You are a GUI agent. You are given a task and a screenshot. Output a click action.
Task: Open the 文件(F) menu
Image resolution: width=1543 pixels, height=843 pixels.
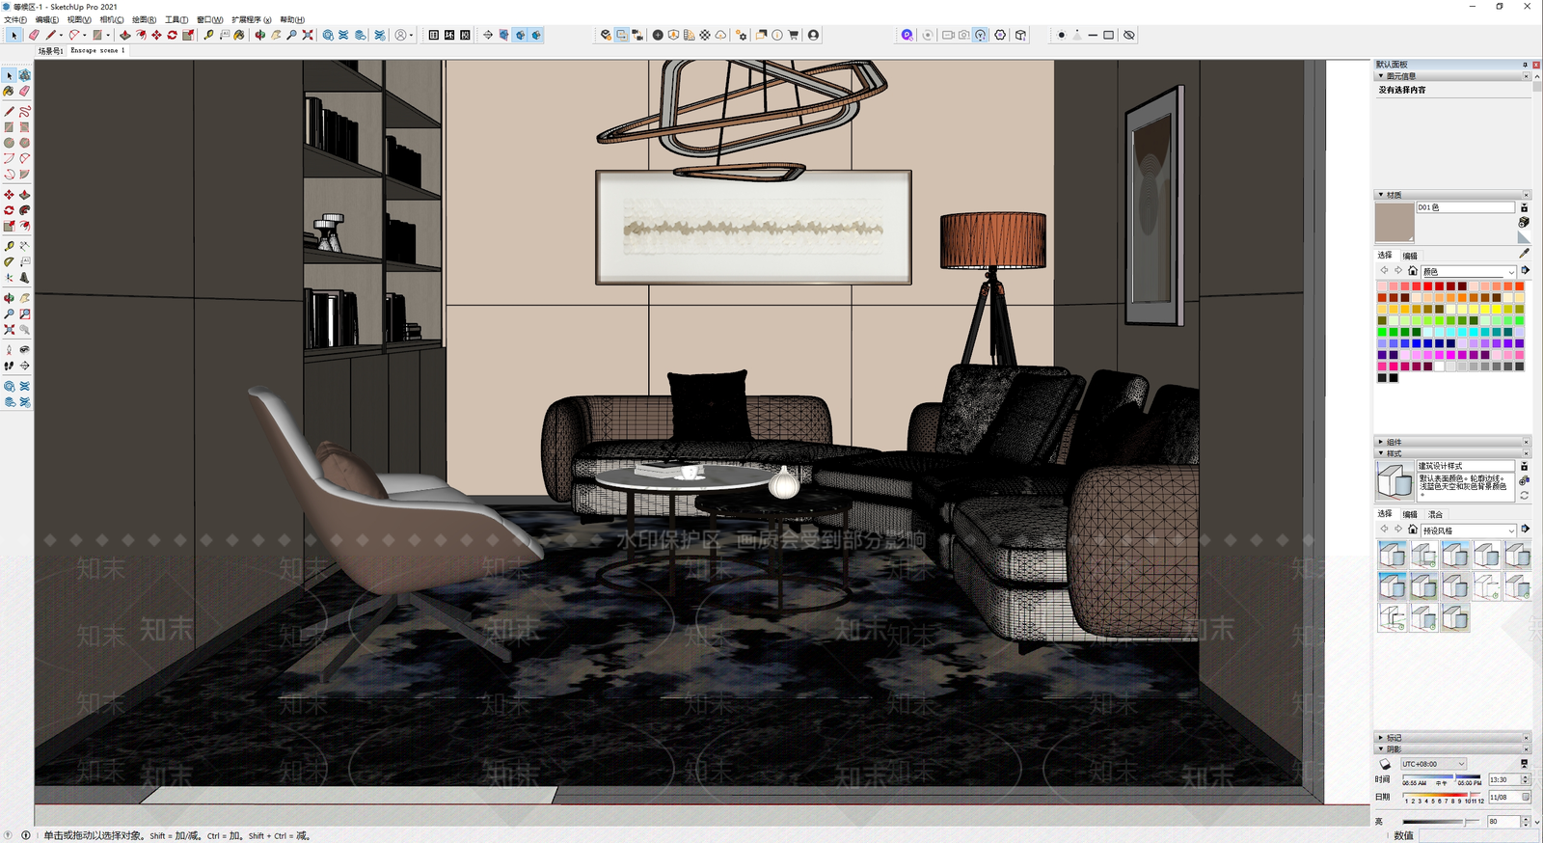(x=15, y=19)
